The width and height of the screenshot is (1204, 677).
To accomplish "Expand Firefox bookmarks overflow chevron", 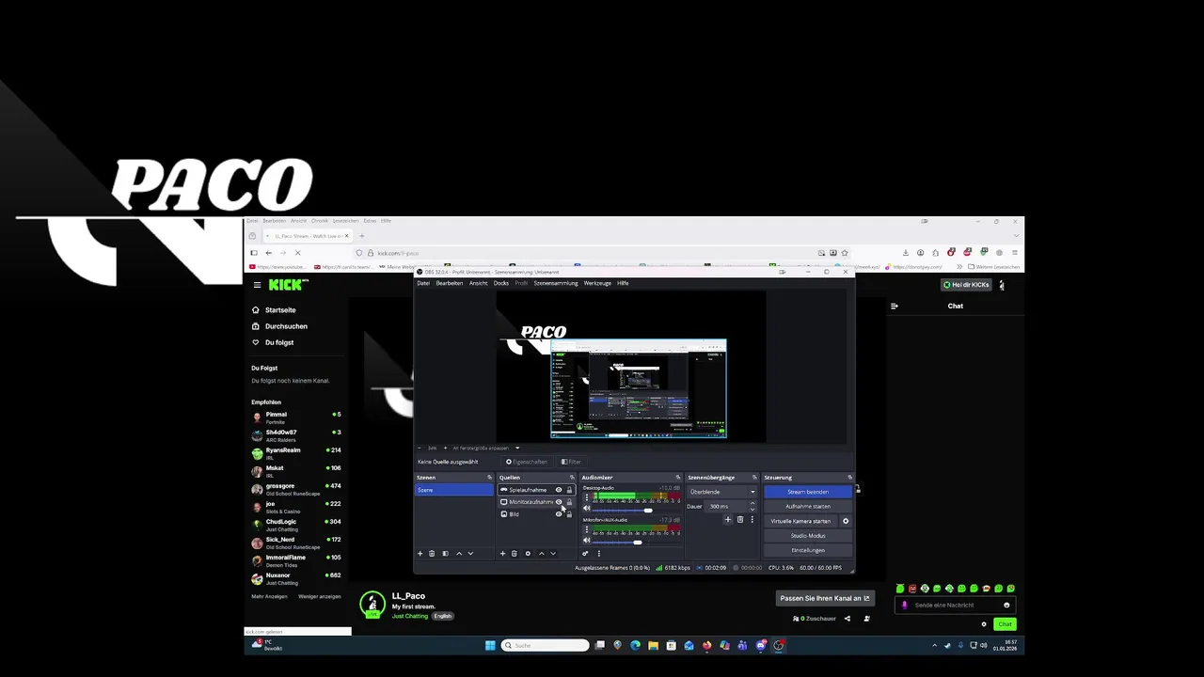I will tap(959, 266).
